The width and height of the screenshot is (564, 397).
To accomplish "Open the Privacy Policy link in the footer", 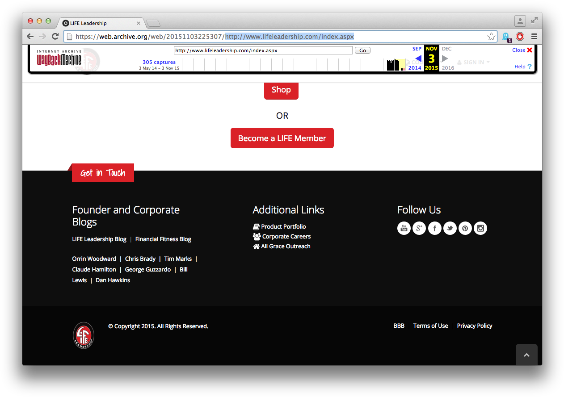I will (474, 326).
